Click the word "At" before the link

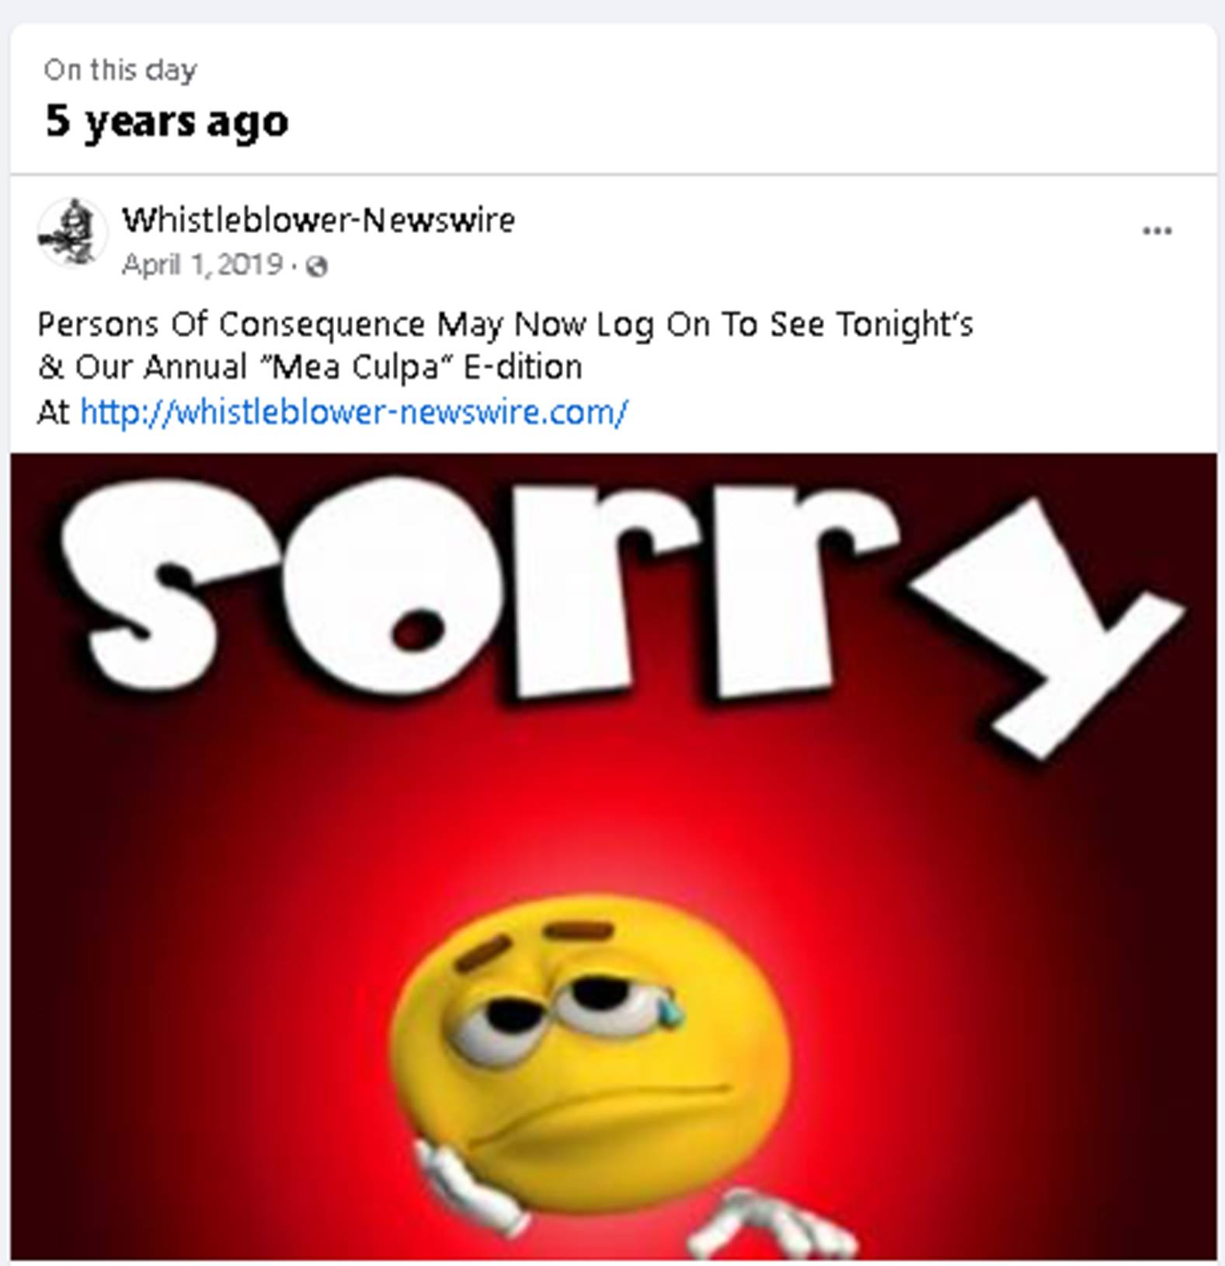point(54,413)
